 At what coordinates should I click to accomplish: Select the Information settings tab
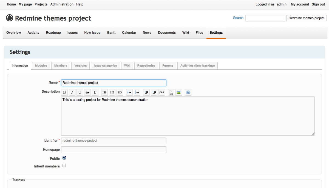click(20, 66)
